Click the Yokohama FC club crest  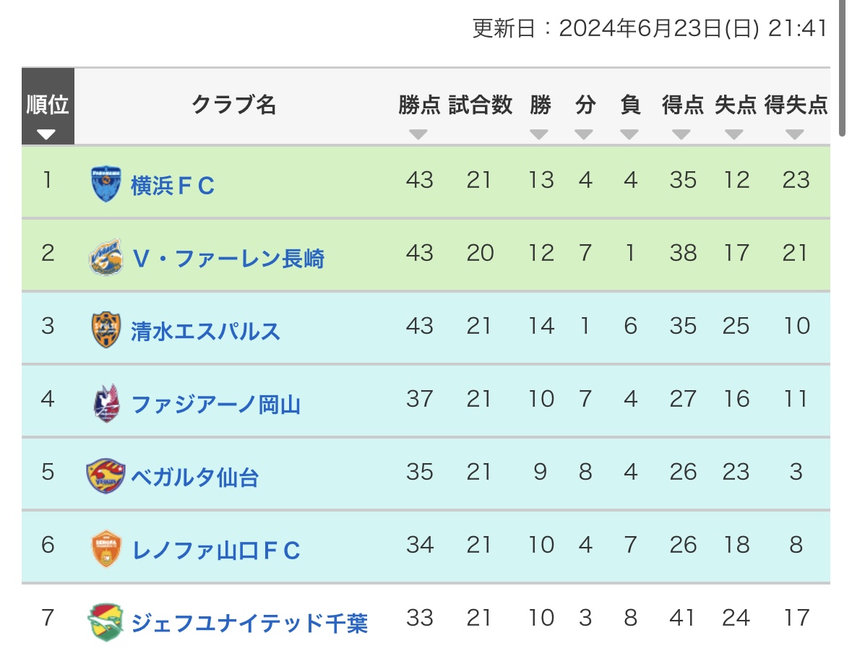106,184
